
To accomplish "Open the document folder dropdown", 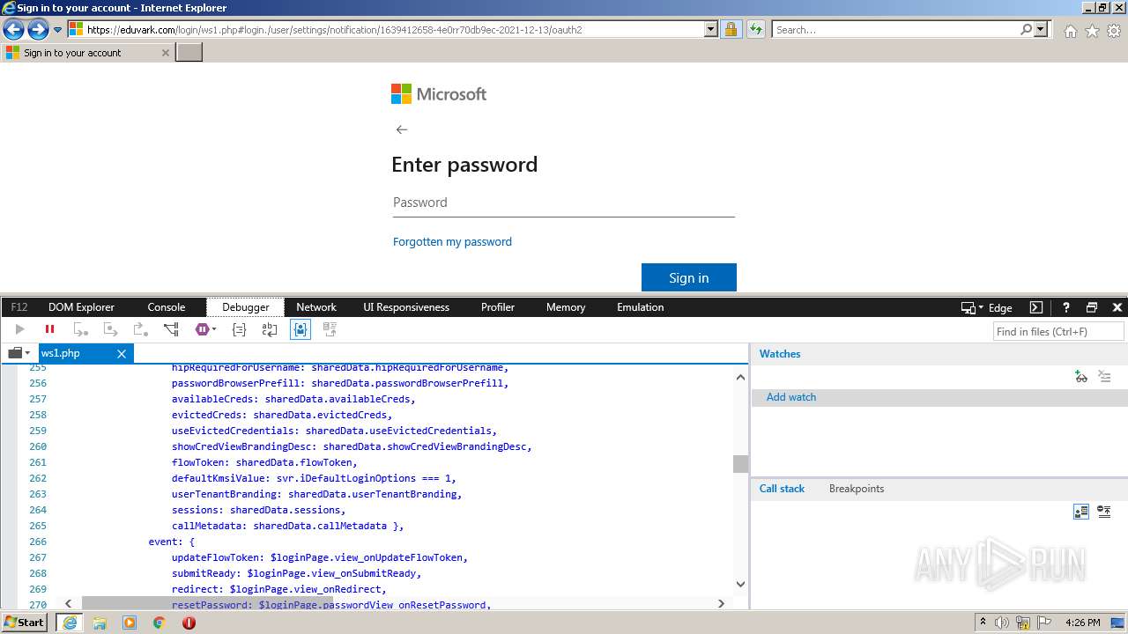I will click(x=19, y=353).
